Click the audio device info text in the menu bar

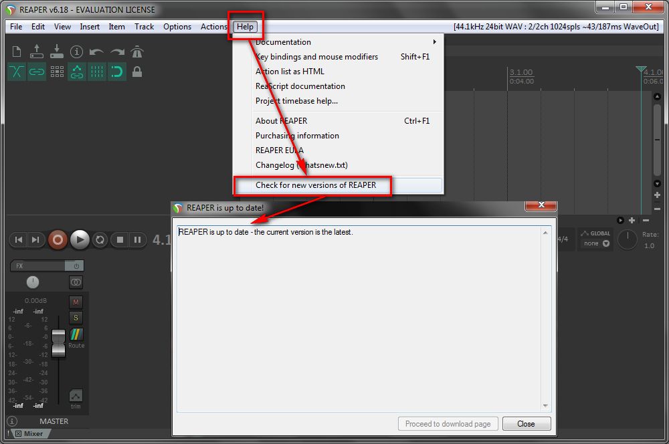coord(557,27)
